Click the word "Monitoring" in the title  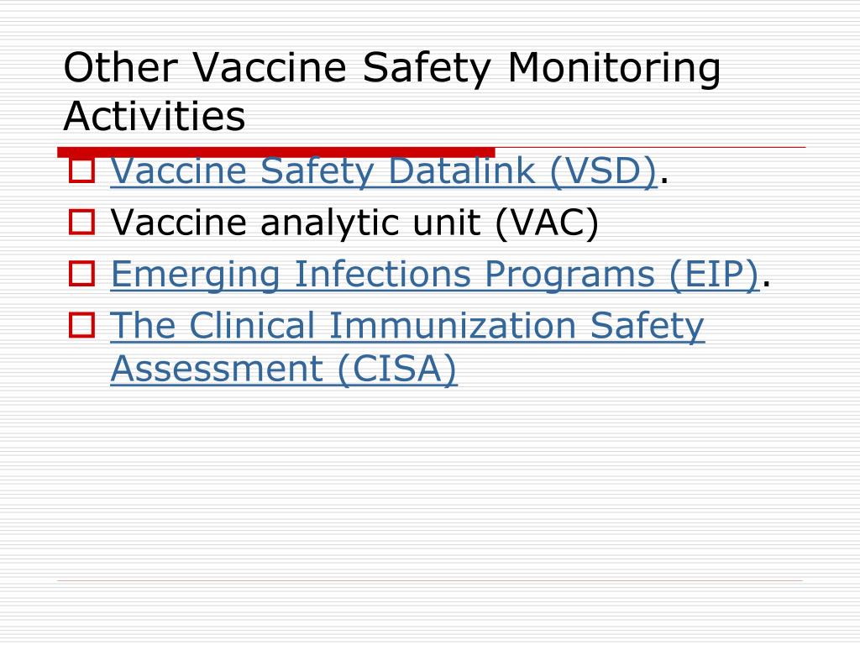(x=614, y=68)
